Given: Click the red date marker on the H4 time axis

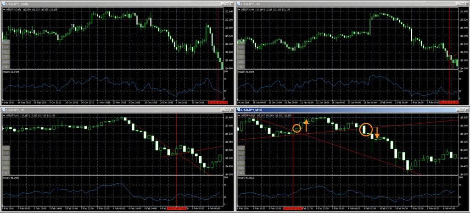Looking at the screenshot, I should 449,102.
